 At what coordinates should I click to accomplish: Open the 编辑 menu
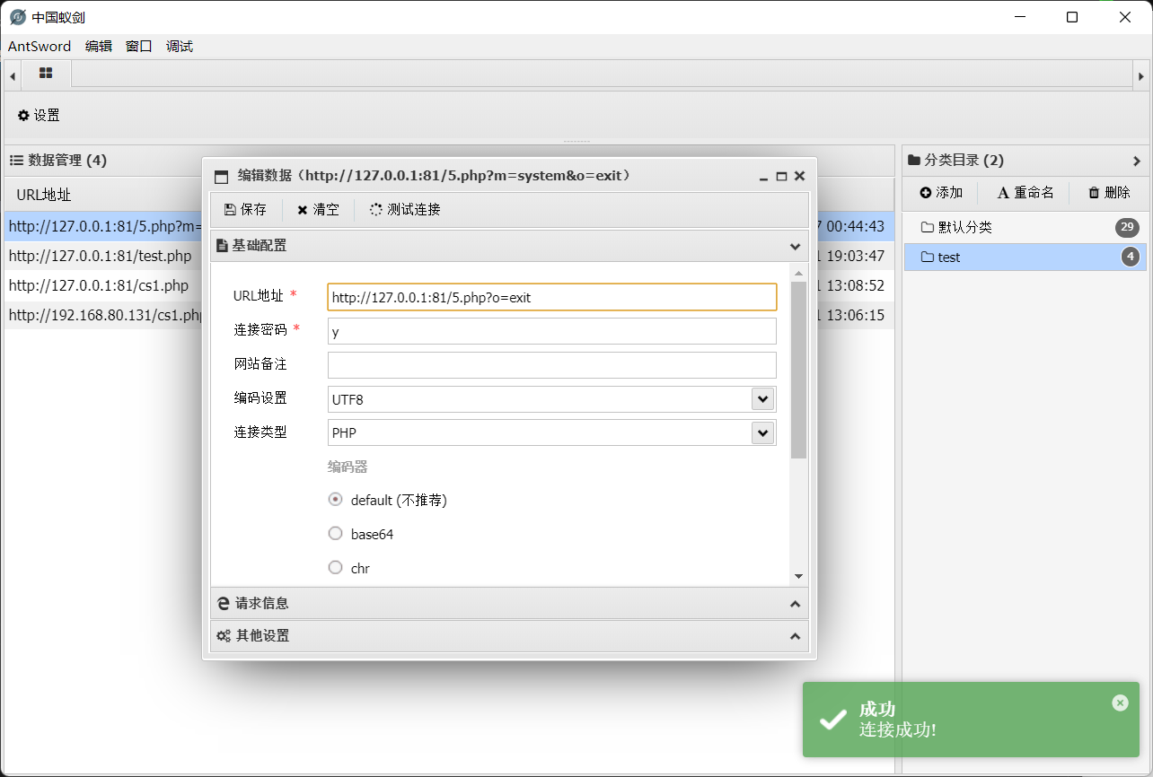(99, 47)
